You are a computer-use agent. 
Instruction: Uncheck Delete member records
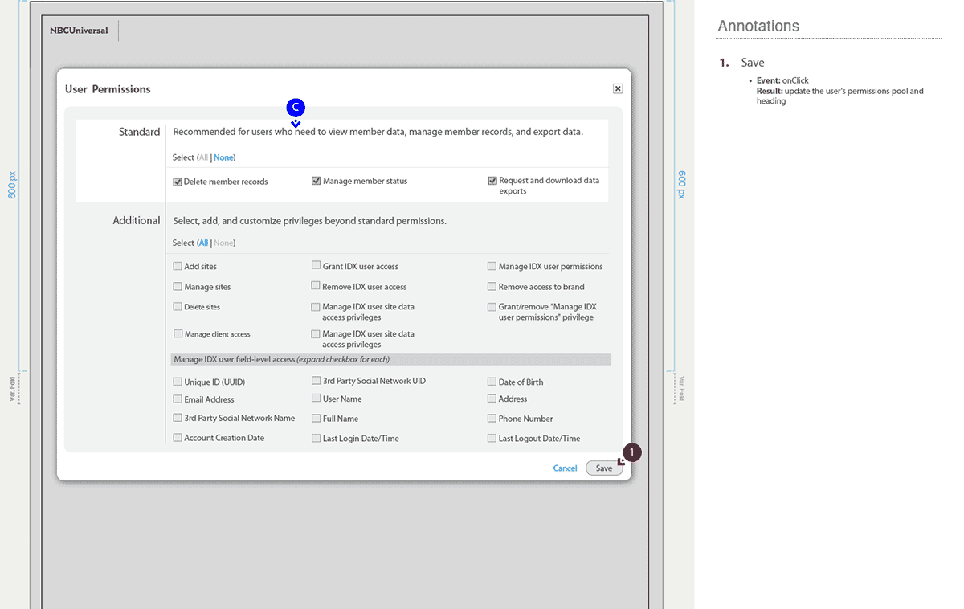pos(178,182)
